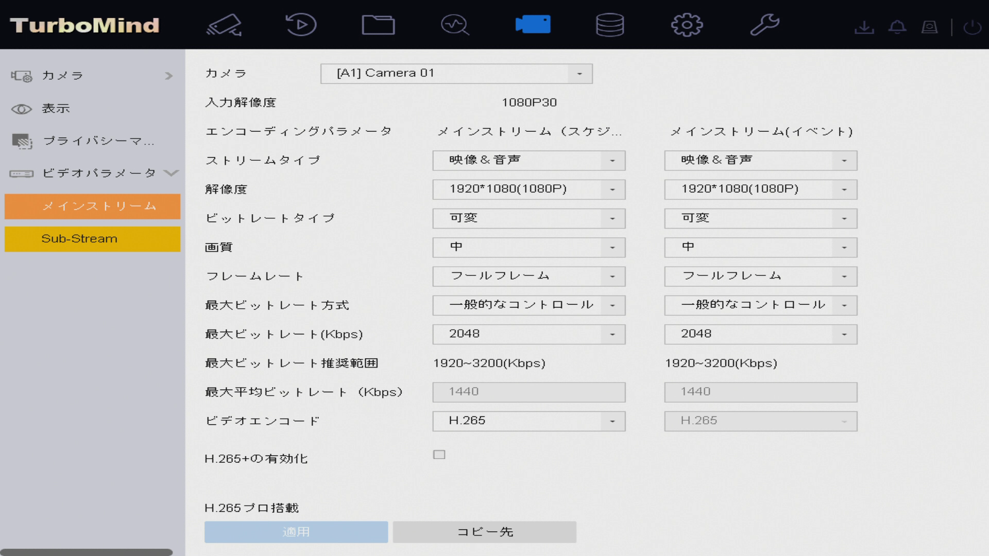Click the download icon in top bar

coord(864,27)
